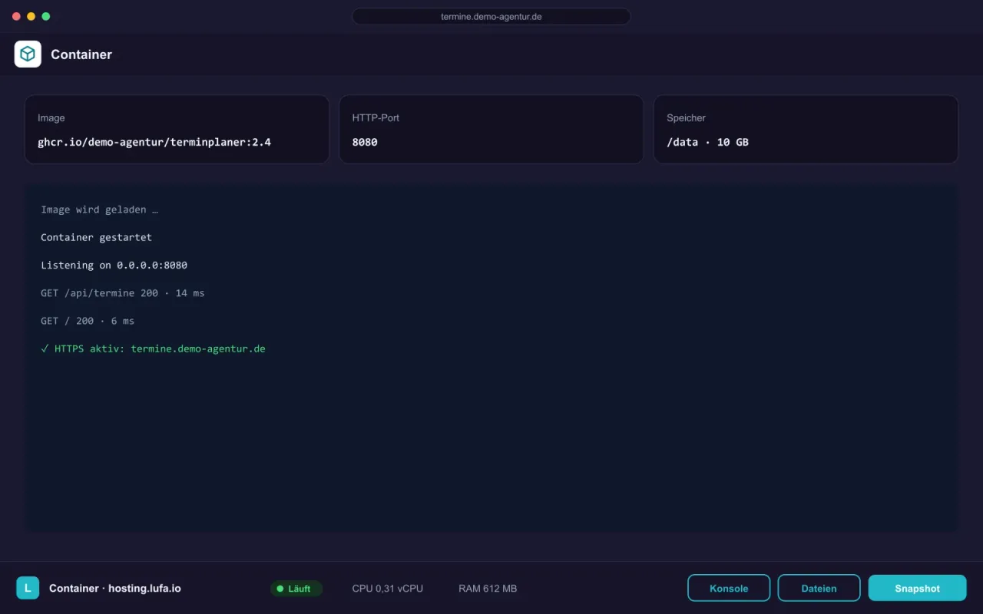This screenshot has height=614, width=983.
Task: Select the Image card showing ghcr.io/demo-agentur/terminplaner:2.4
Action: click(x=177, y=129)
